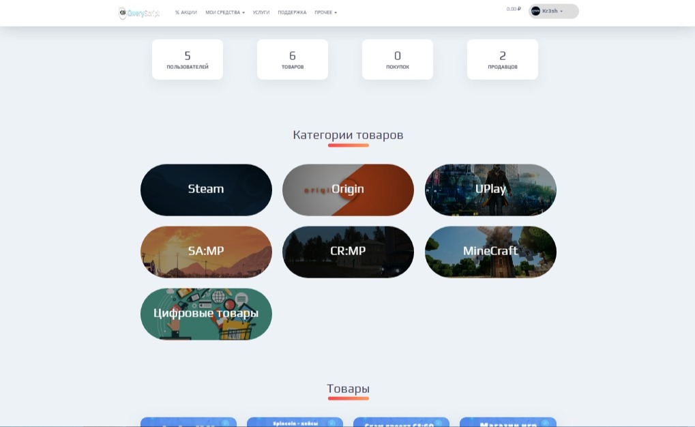Open the Цифровые товары category
Image resolution: width=695 pixels, height=427 pixels.
[x=206, y=314]
